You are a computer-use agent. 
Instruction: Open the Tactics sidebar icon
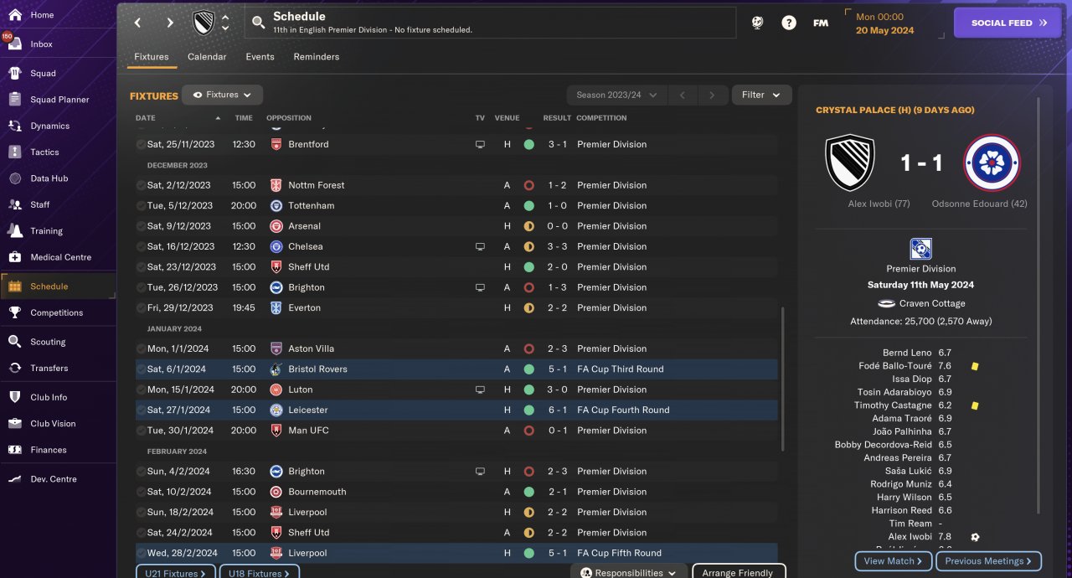coord(14,152)
